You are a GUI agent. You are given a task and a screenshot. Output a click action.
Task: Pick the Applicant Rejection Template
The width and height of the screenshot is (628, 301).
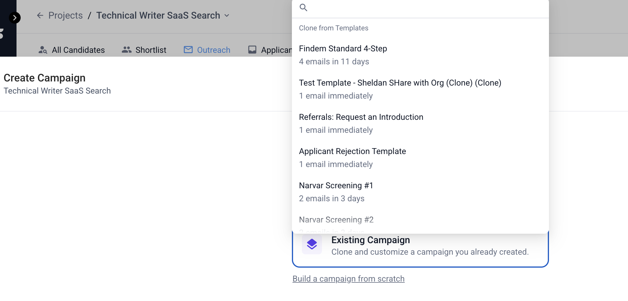pyautogui.click(x=420, y=158)
